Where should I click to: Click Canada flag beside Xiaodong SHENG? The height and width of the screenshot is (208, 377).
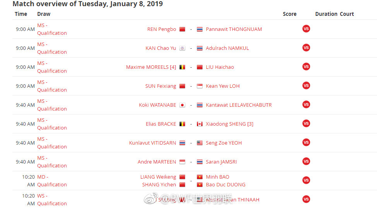pos(200,124)
